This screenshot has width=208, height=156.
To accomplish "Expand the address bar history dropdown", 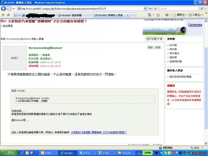I will [x=145, y=9].
